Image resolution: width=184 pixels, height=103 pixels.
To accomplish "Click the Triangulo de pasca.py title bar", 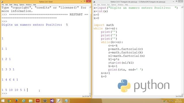I will tap(138, 2).
